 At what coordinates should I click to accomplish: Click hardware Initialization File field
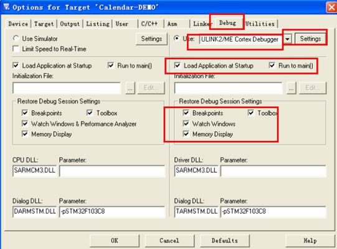[x=228, y=88]
